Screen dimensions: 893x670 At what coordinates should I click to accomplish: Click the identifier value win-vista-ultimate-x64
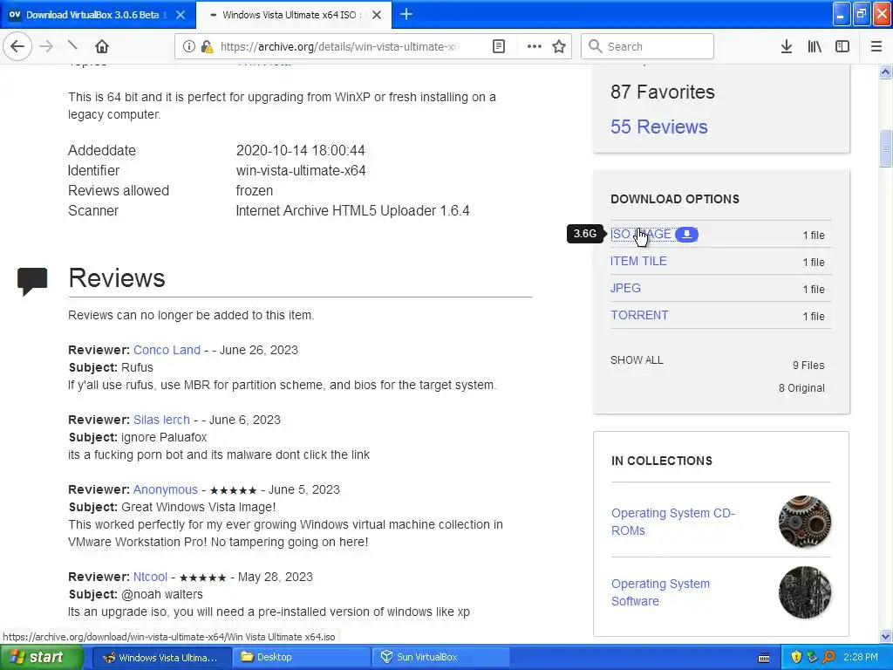click(301, 170)
